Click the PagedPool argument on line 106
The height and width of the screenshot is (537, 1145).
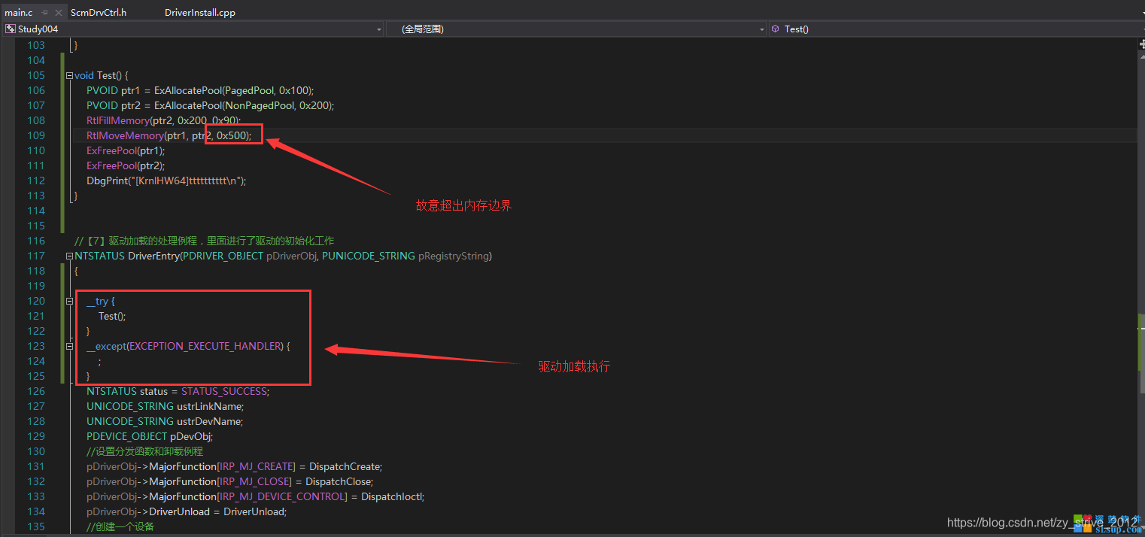tap(250, 90)
